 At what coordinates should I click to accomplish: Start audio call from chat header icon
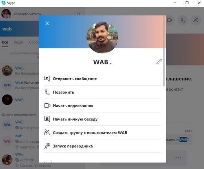(183, 20)
